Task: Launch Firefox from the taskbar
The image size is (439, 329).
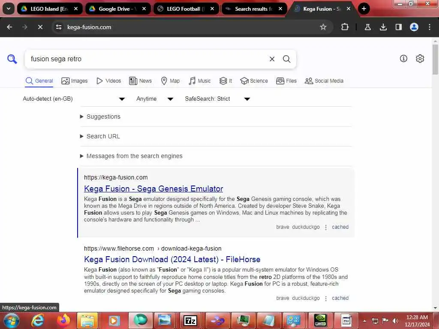Action: 63,320
